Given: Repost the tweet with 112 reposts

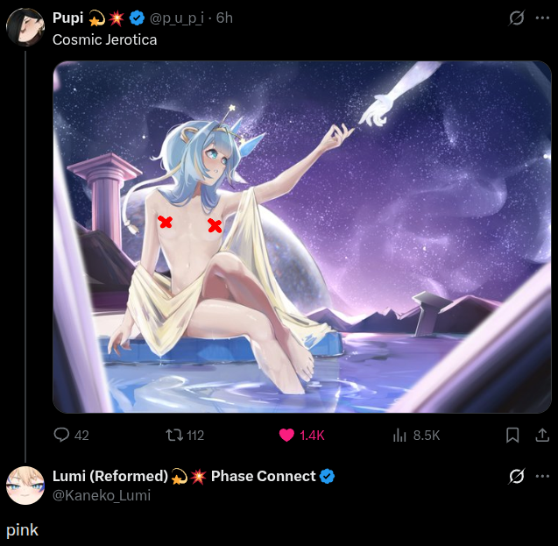Looking at the screenshot, I should coord(174,435).
